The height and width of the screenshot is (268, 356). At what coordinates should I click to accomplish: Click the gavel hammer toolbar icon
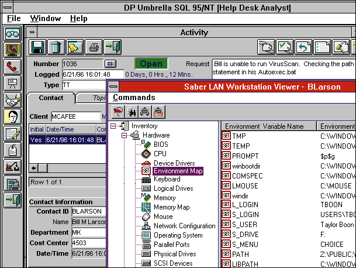coord(341,47)
